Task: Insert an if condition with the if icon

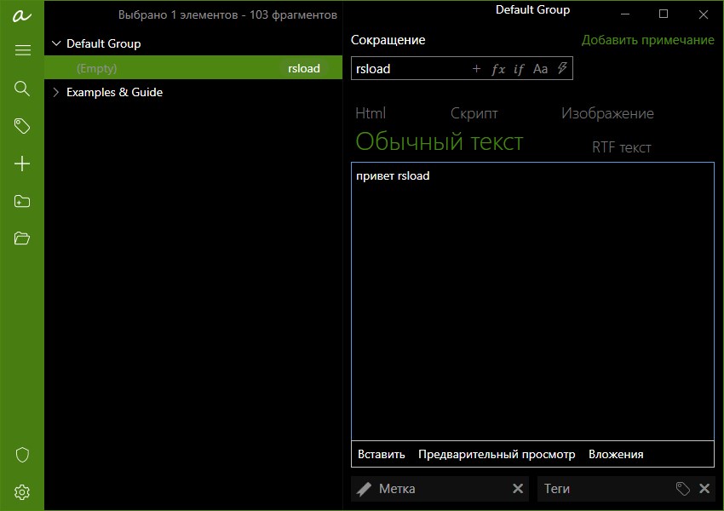Action: [x=519, y=68]
